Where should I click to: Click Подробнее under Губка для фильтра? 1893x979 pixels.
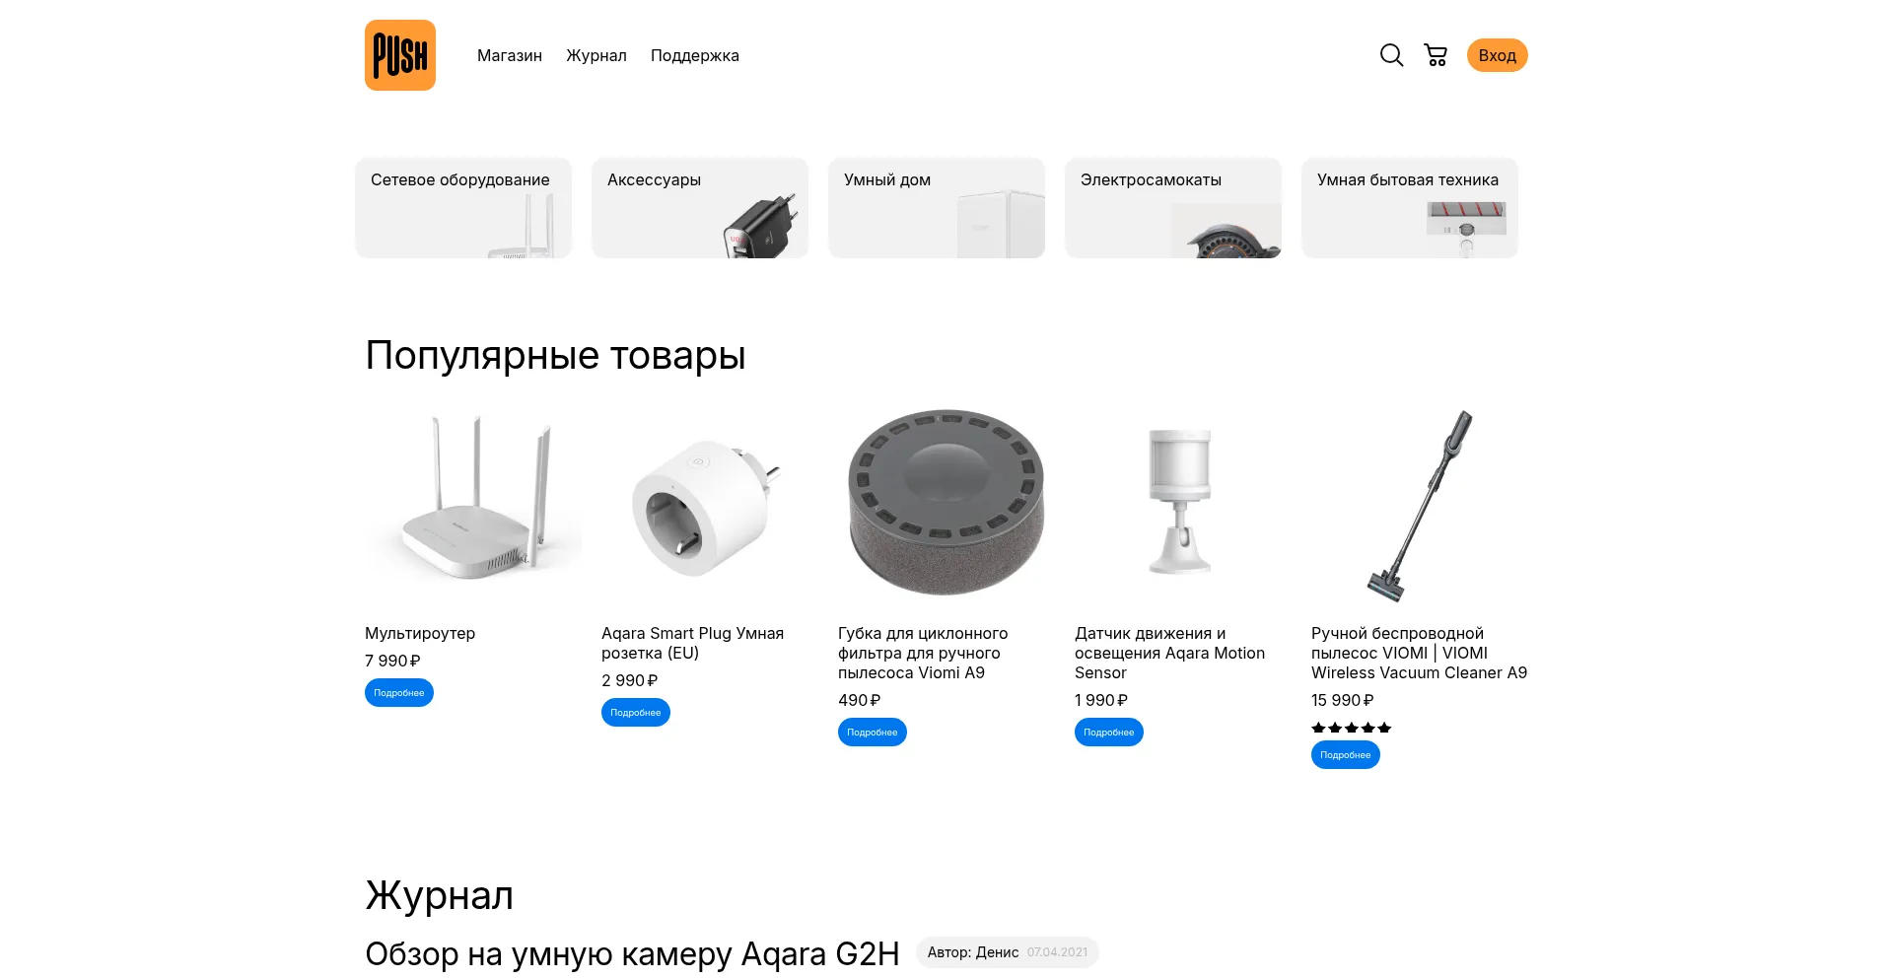[x=873, y=732]
